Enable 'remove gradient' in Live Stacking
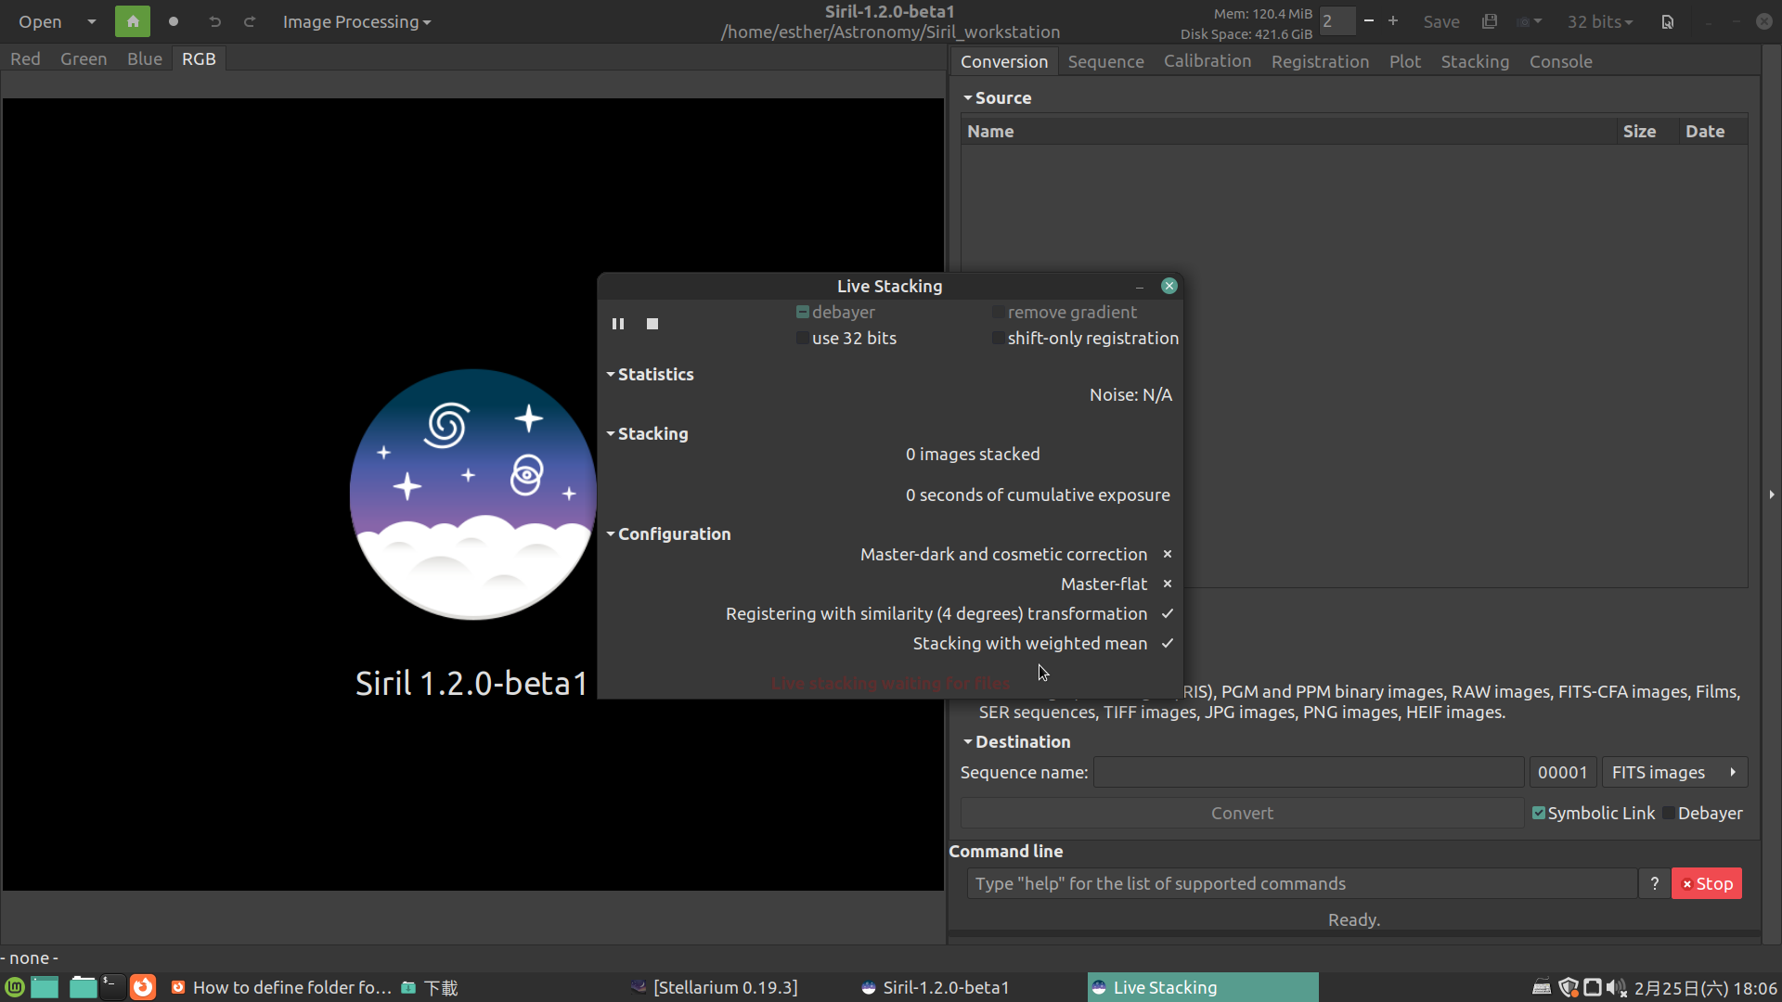 coord(997,312)
